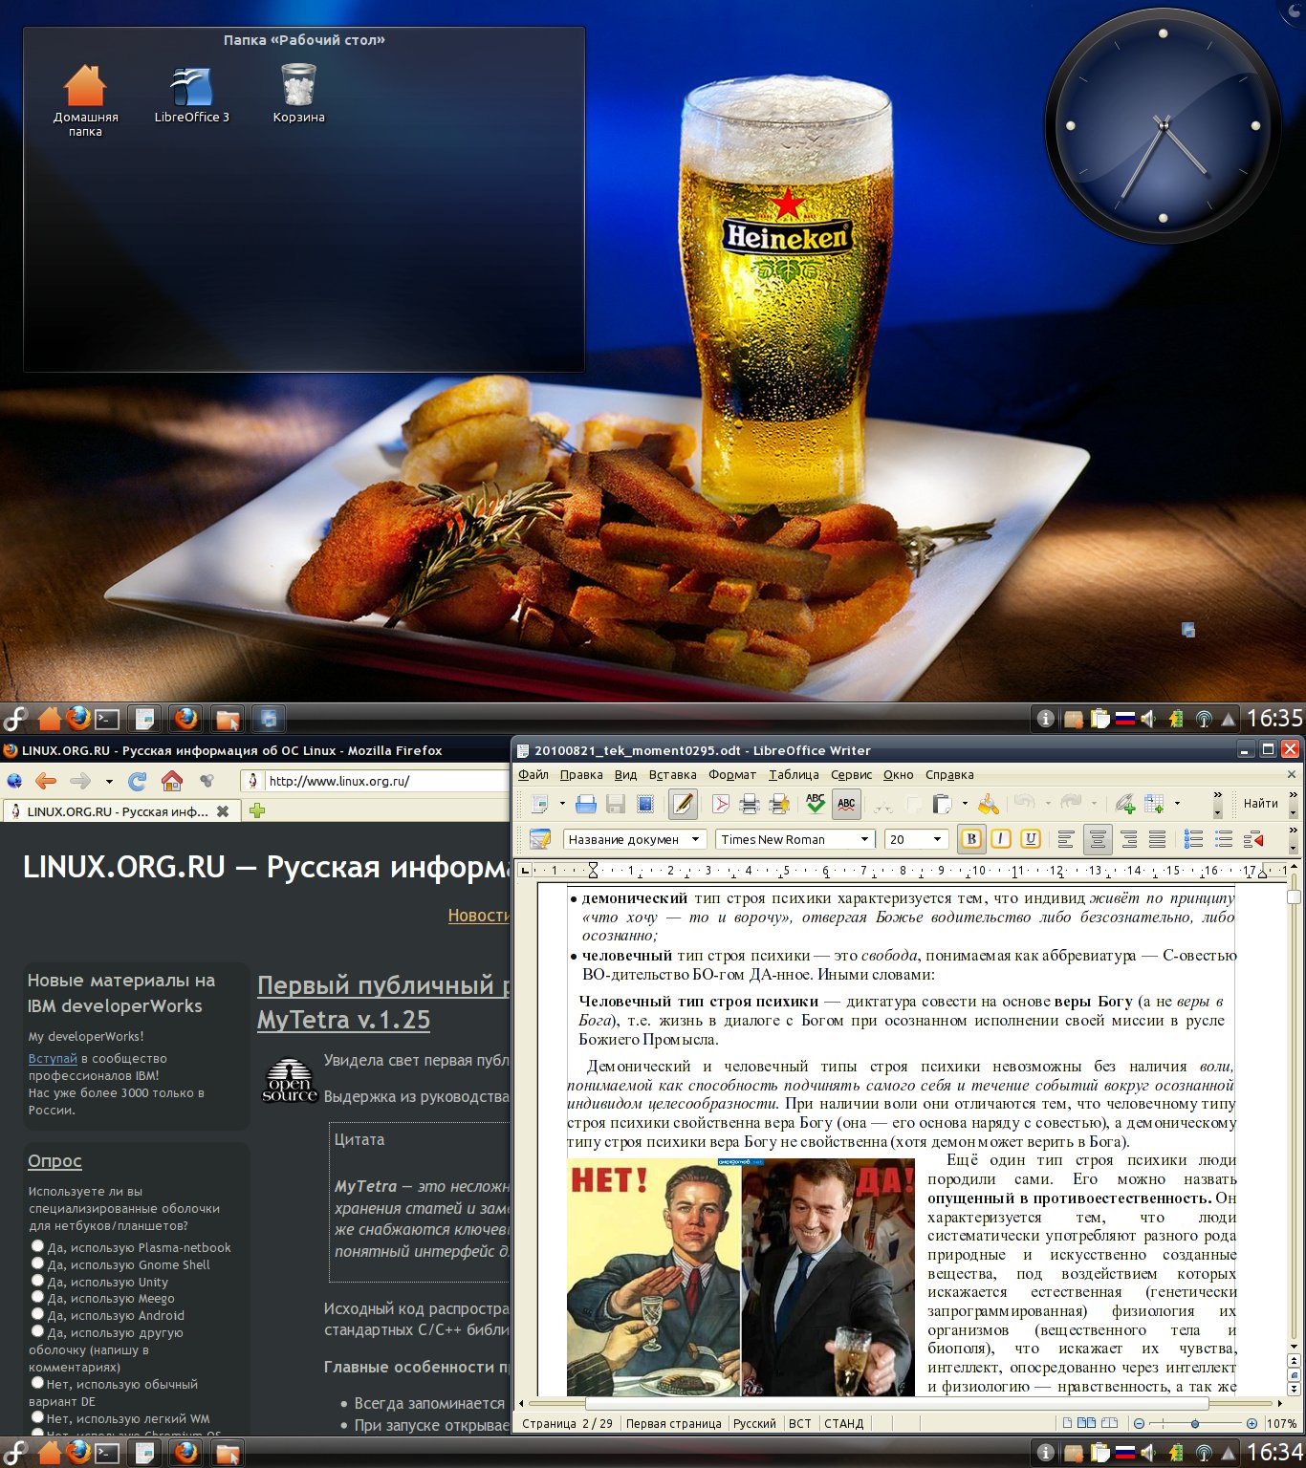Screen dimensions: 1306x1468
Task: Run spelling and grammar check
Action: pos(815,804)
